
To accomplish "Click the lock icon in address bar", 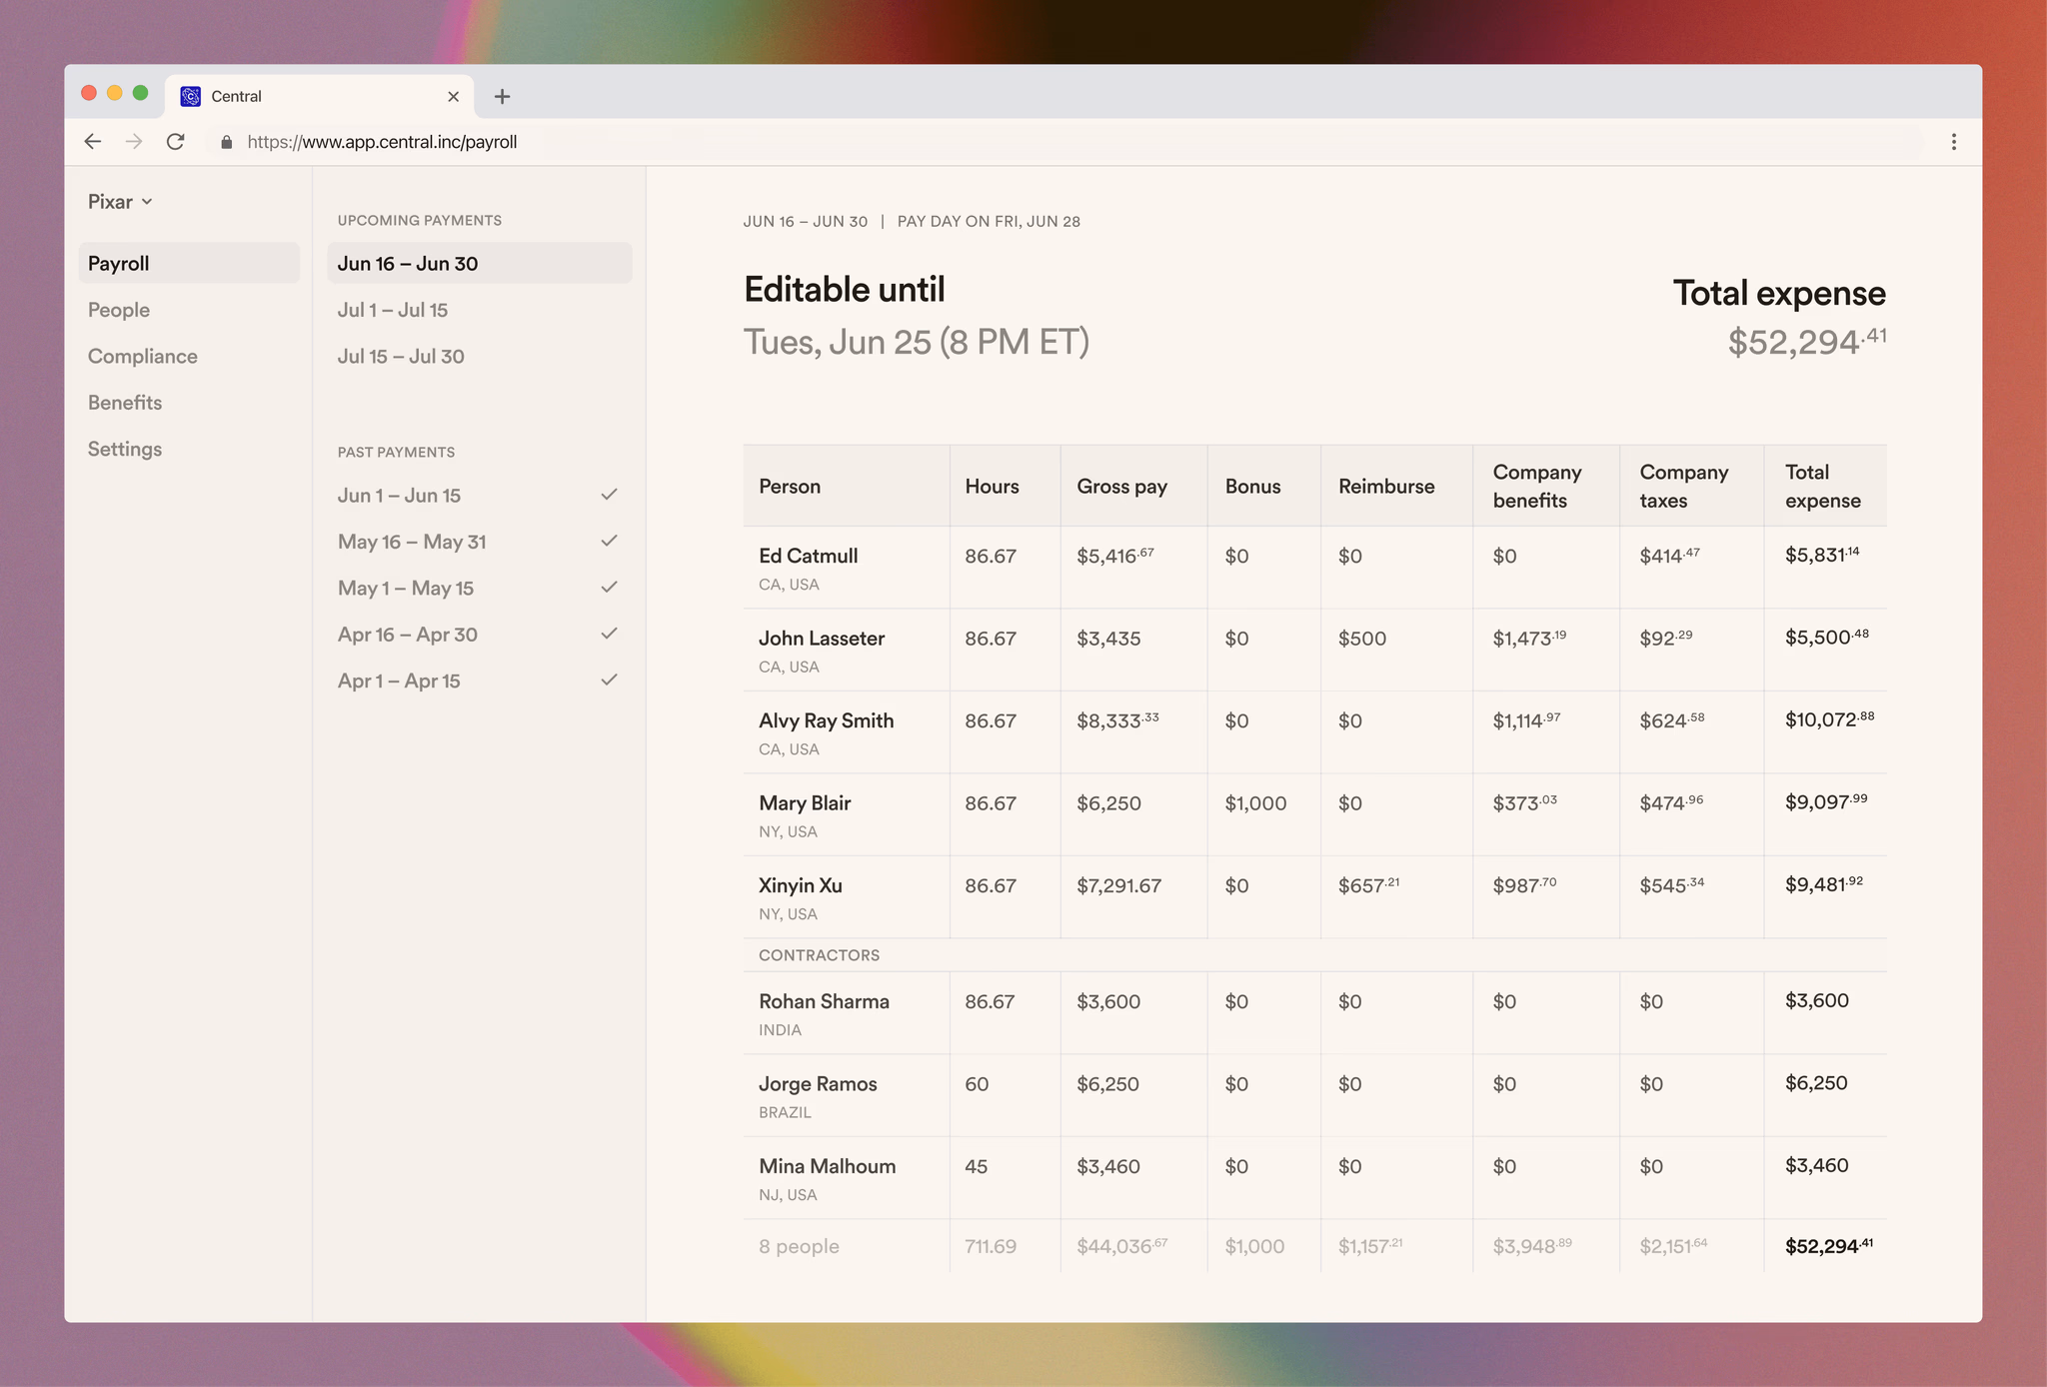I will point(227,142).
